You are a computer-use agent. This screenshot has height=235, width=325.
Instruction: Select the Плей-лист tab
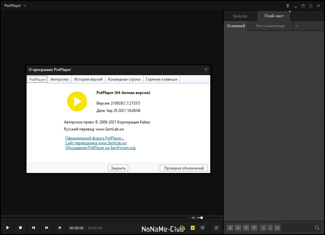[x=274, y=16]
